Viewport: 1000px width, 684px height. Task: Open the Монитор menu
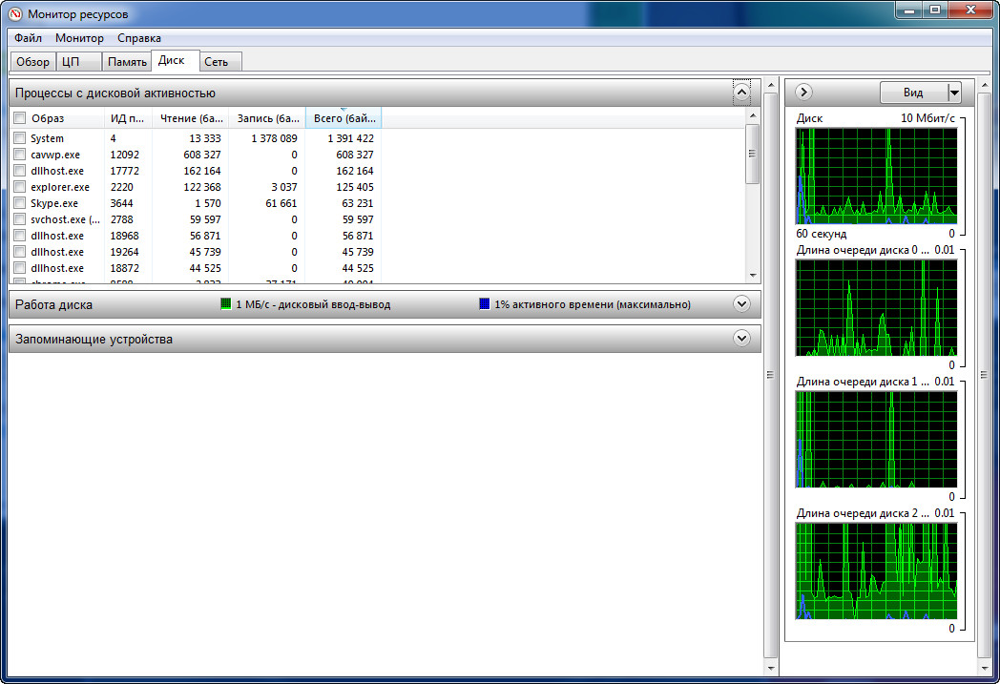point(79,38)
